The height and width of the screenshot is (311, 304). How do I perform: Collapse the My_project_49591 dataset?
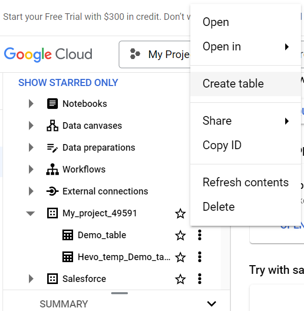(x=30, y=214)
